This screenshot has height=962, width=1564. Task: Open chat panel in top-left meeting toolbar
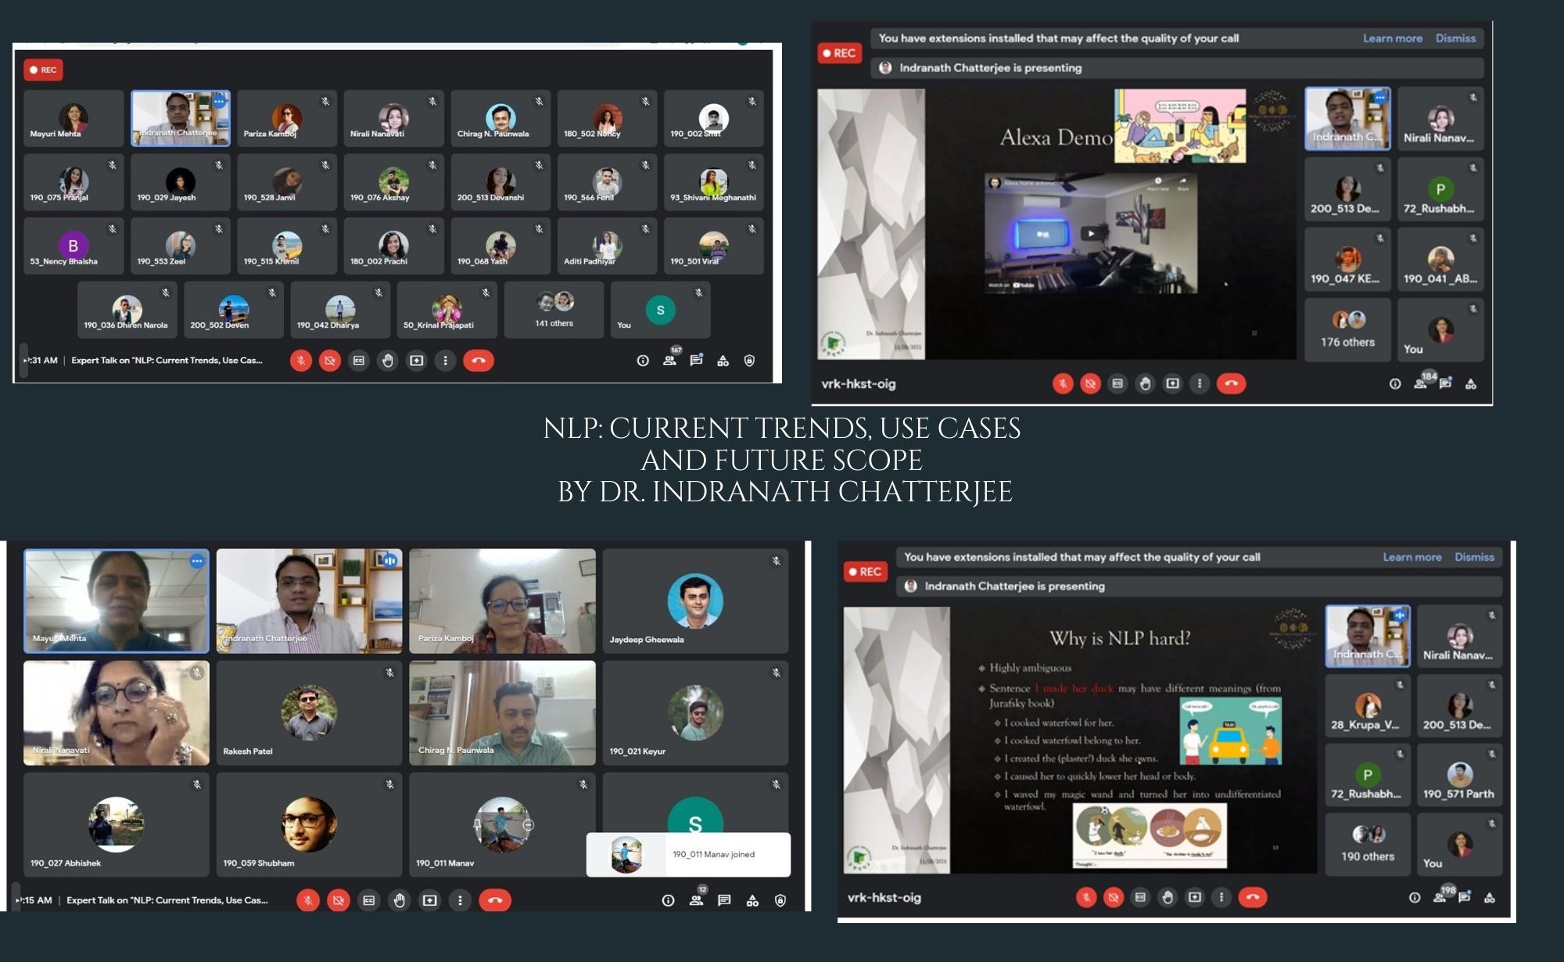[x=696, y=361]
